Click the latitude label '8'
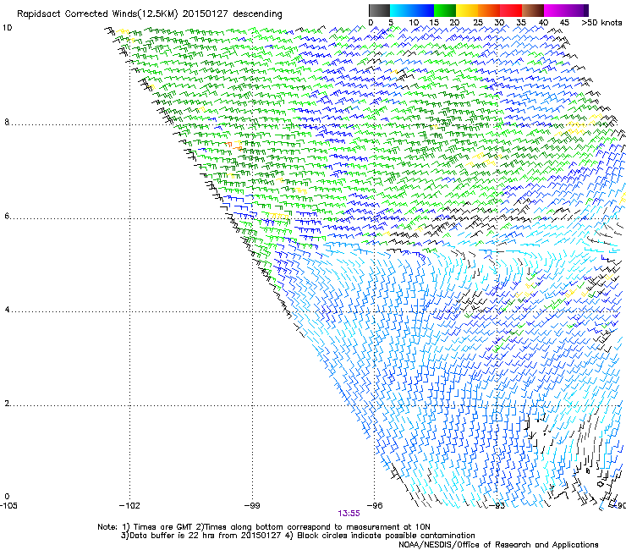 click(x=7, y=122)
